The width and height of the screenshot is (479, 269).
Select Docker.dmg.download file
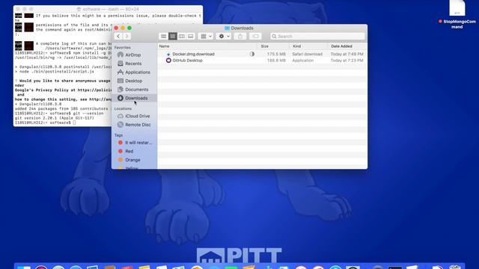pos(193,54)
